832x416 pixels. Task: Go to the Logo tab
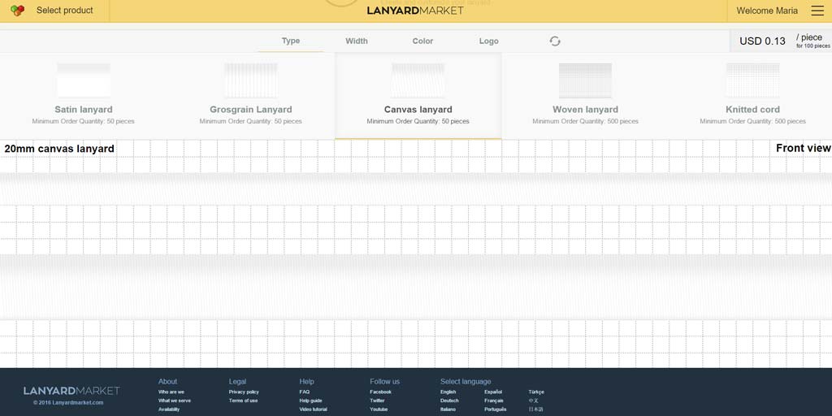tap(488, 41)
